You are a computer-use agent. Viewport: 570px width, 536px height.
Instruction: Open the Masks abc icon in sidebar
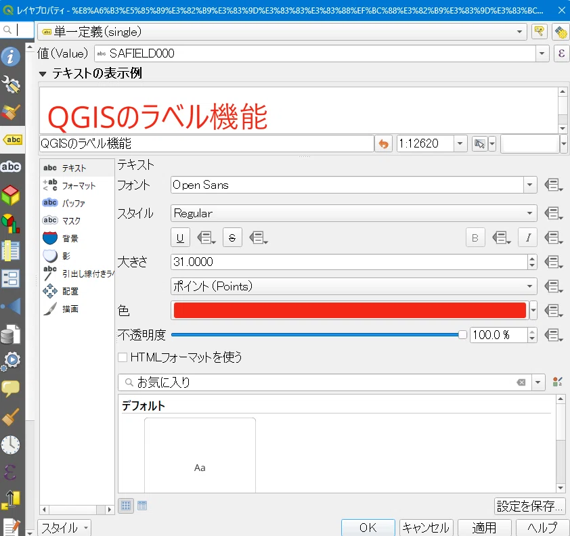[11, 166]
